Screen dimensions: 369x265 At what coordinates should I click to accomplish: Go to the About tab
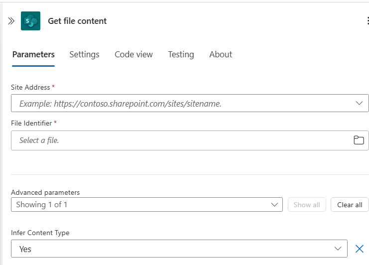pyautogui.click(x=221, y=54)
